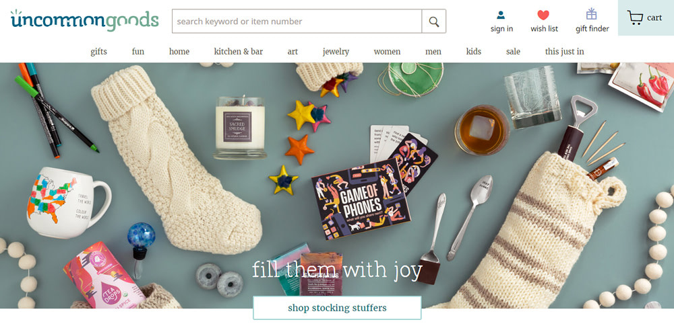Viewport: 674px width, 328px height.
Task: Open the jewelry menu
Action: (x=336, y=52)
